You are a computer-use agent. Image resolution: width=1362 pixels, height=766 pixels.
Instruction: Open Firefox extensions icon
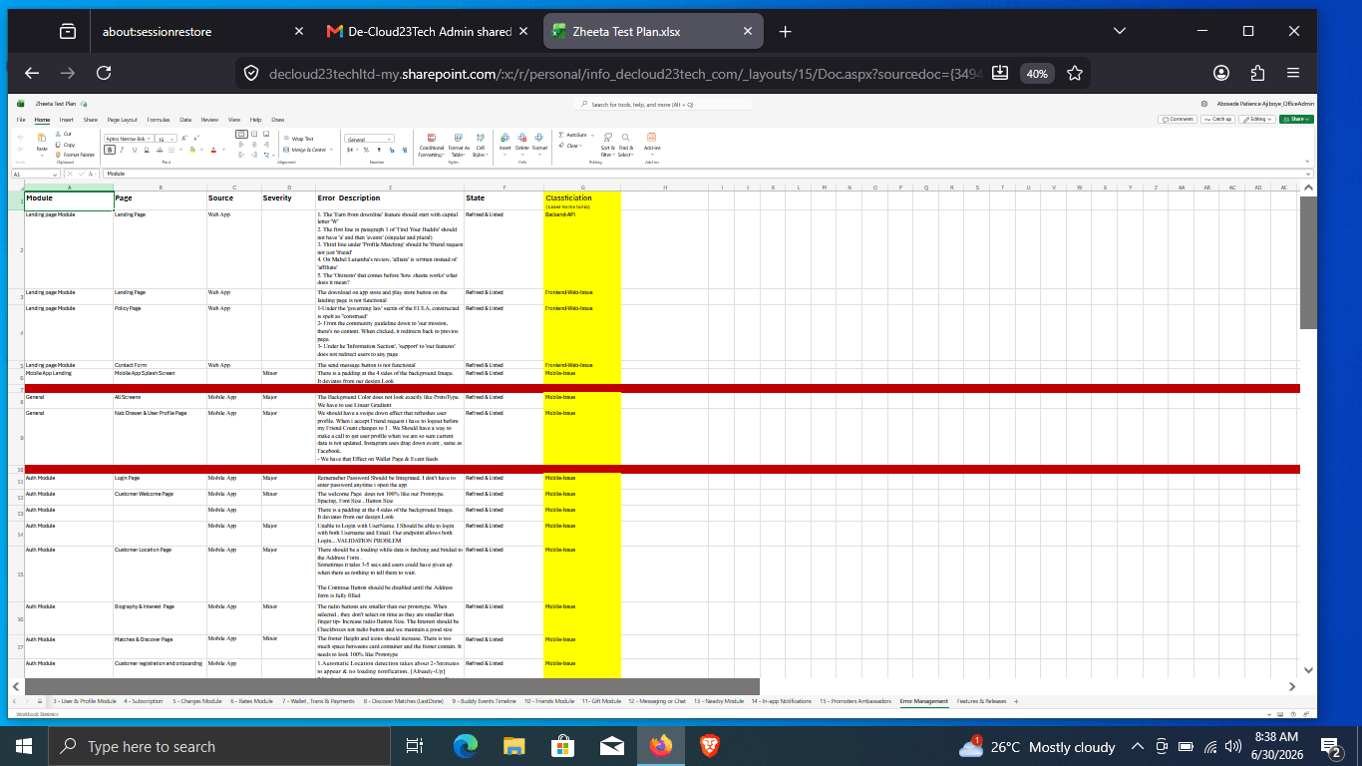click(1257, 73)
